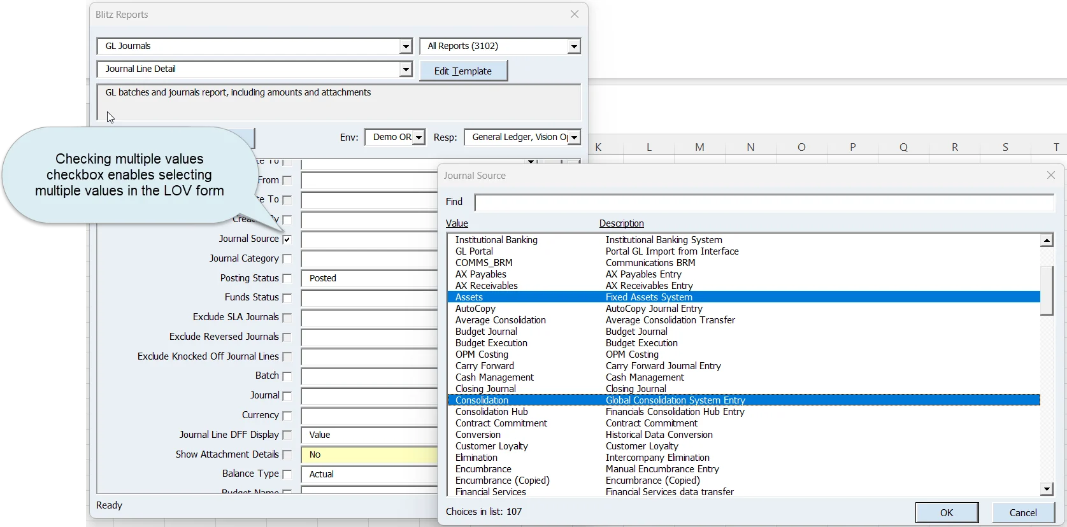Select Budget Execution in the list
Viewport: 1067px width, 527px height.
point(744,343)
